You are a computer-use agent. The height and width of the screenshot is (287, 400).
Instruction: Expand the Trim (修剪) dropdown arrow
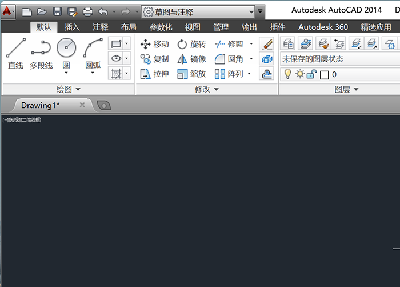click(251, 44)
